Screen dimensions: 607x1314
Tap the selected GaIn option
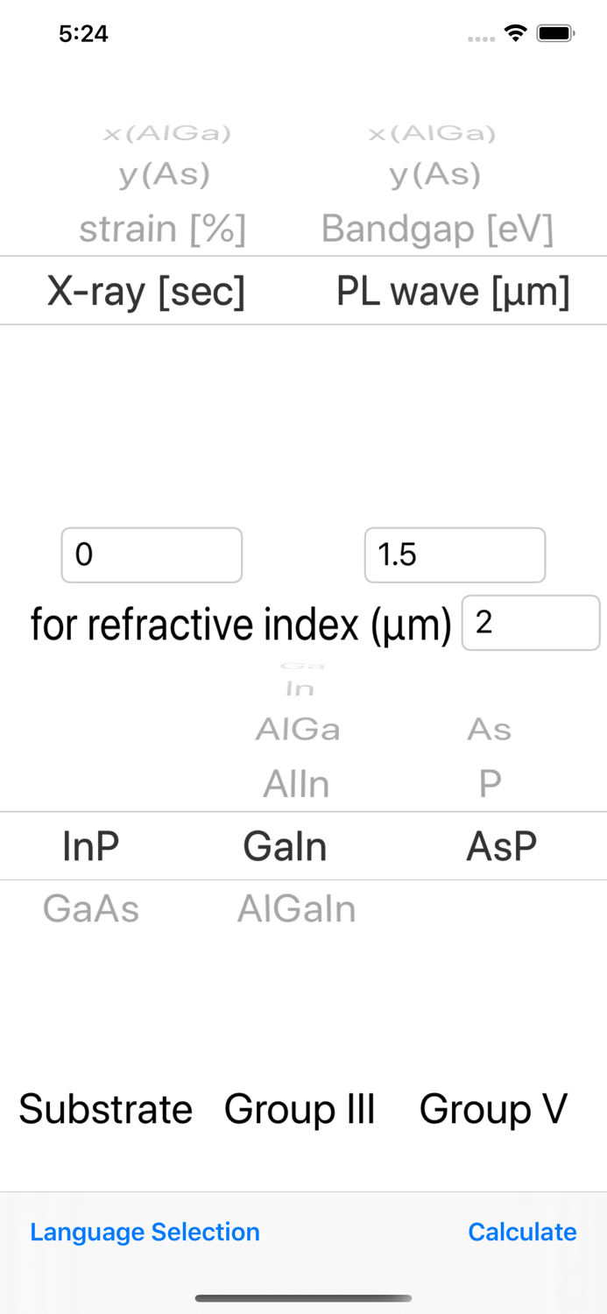(285, 846)
